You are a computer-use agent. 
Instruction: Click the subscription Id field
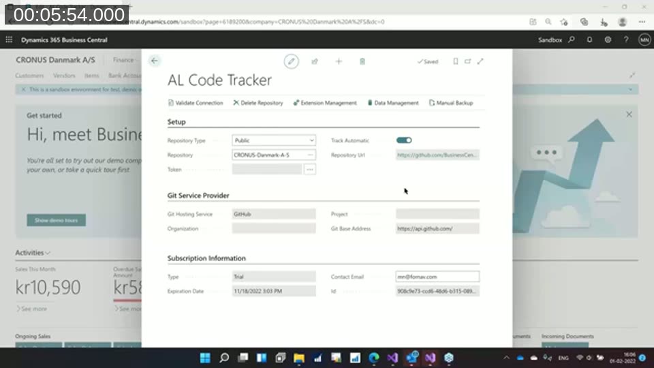[x=437, y=291]
